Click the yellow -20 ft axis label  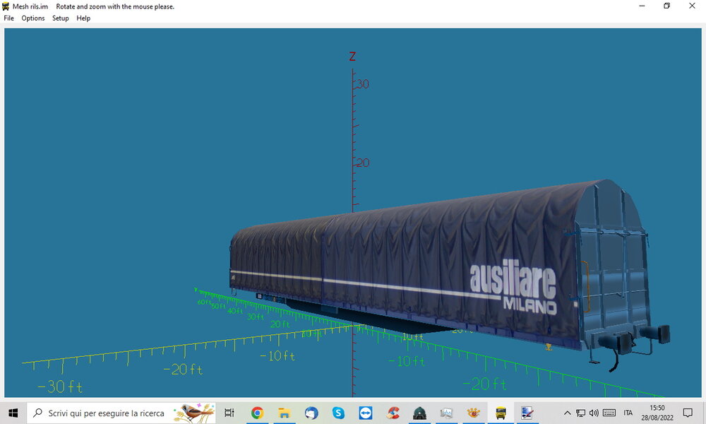click(182, 370)
